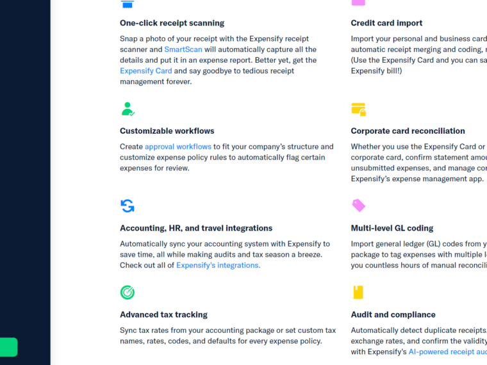Open the SmartScan link
Viewport: 487px width, 365px height.
pos(183,49)
